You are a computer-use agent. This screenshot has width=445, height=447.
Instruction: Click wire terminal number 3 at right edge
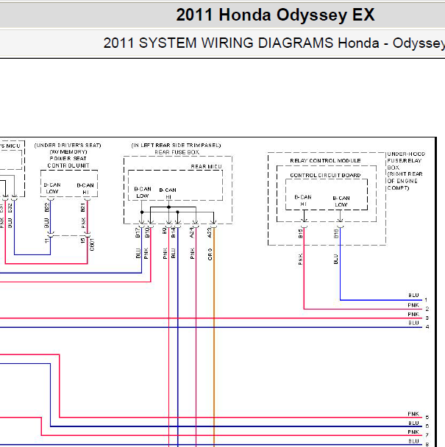coord(427,318)
